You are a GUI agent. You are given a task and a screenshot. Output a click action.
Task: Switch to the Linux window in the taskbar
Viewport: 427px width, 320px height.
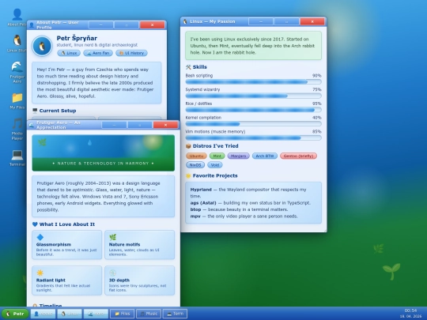(x=70, y=314)
